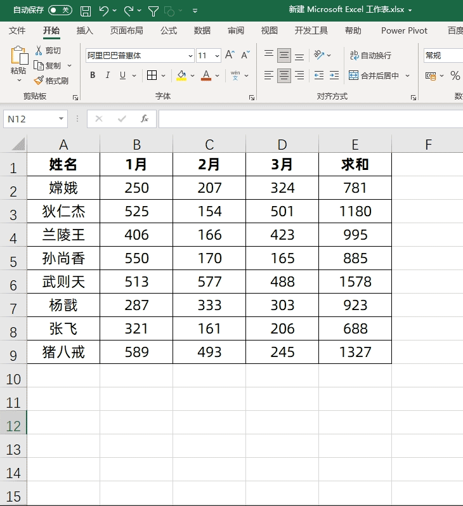The image size is (463, 506).
Task: Open the font size dropdown showing 11
Action: [218, 56]
